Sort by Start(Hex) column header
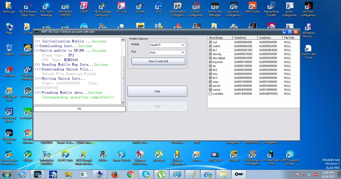 (245, 38)
